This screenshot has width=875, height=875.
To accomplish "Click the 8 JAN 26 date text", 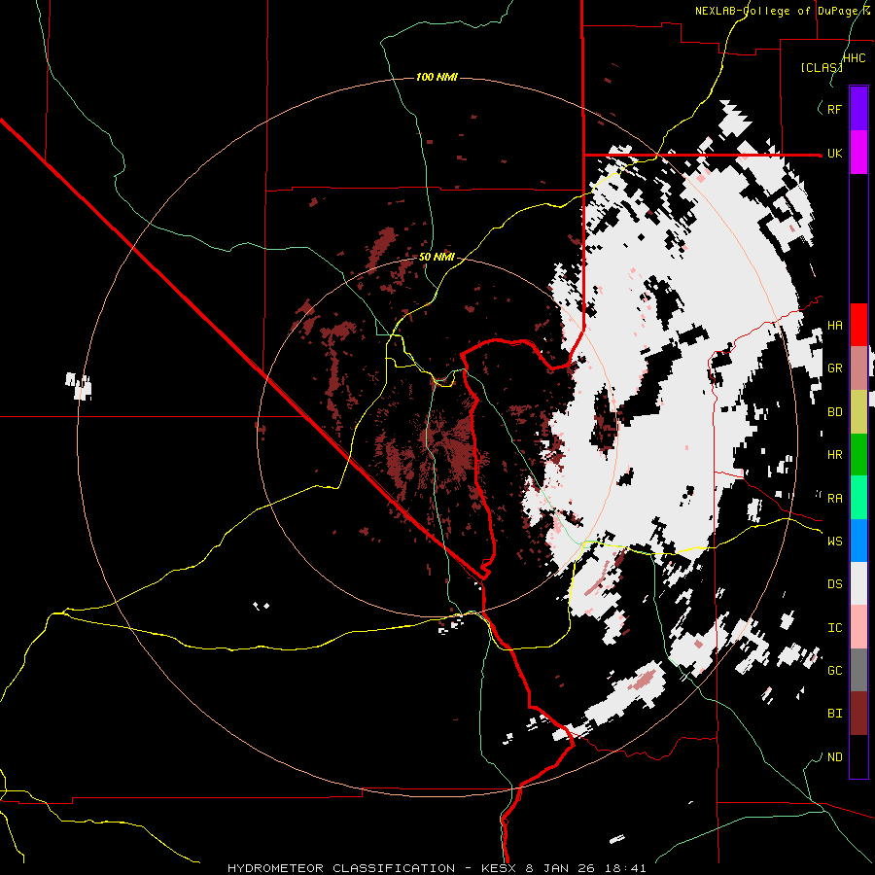I will tap(559, 868).
